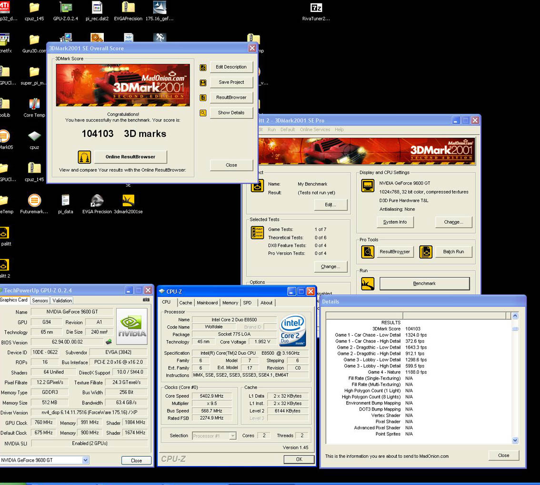Open the Mainboard tab in CPU-Z
This screenshot has height=485, width=540.
coord(207,302)
